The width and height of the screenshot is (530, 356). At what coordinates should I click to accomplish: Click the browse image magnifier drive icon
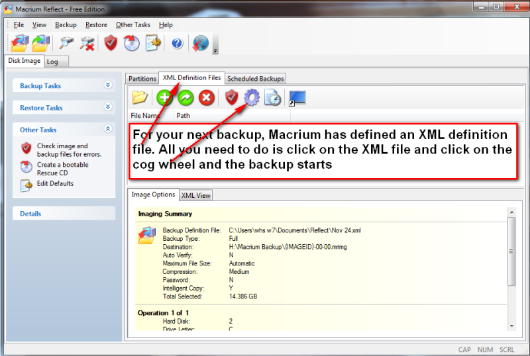[x=66, y=43]
